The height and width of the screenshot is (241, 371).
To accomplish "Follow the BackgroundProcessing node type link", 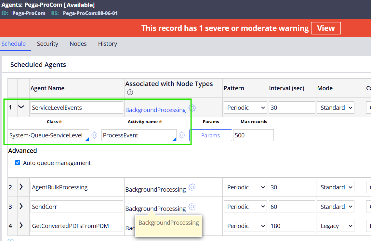I will [155, 110].
